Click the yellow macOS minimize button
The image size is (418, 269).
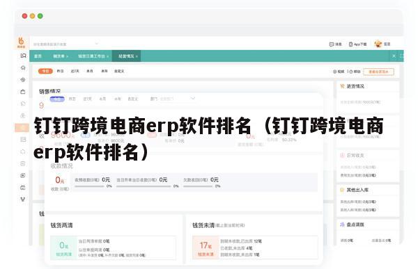point(33,16)
